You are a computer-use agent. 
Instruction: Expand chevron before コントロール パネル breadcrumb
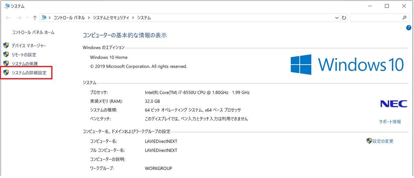point(49,18)
